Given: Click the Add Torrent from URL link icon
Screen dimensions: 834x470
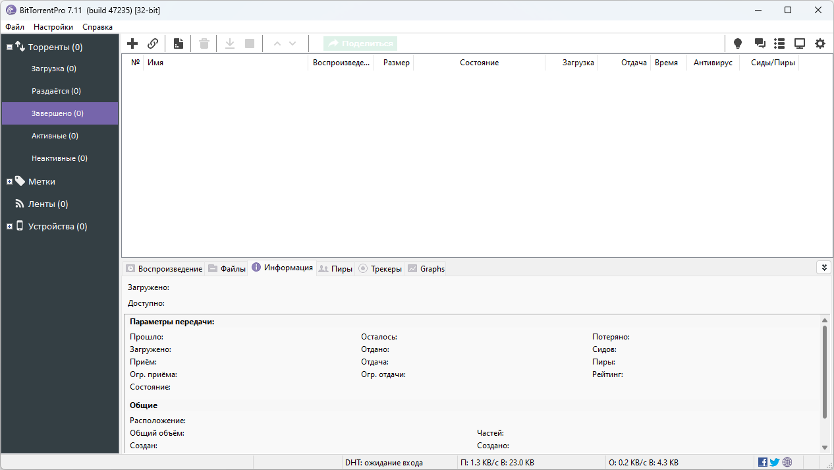Looking at the screenshot, I should pyautogui.click(x=152, y=44).
